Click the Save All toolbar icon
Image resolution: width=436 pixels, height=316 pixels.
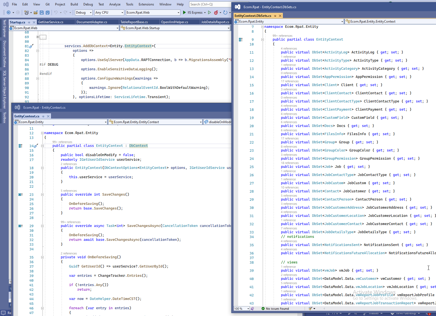(48, 13)
